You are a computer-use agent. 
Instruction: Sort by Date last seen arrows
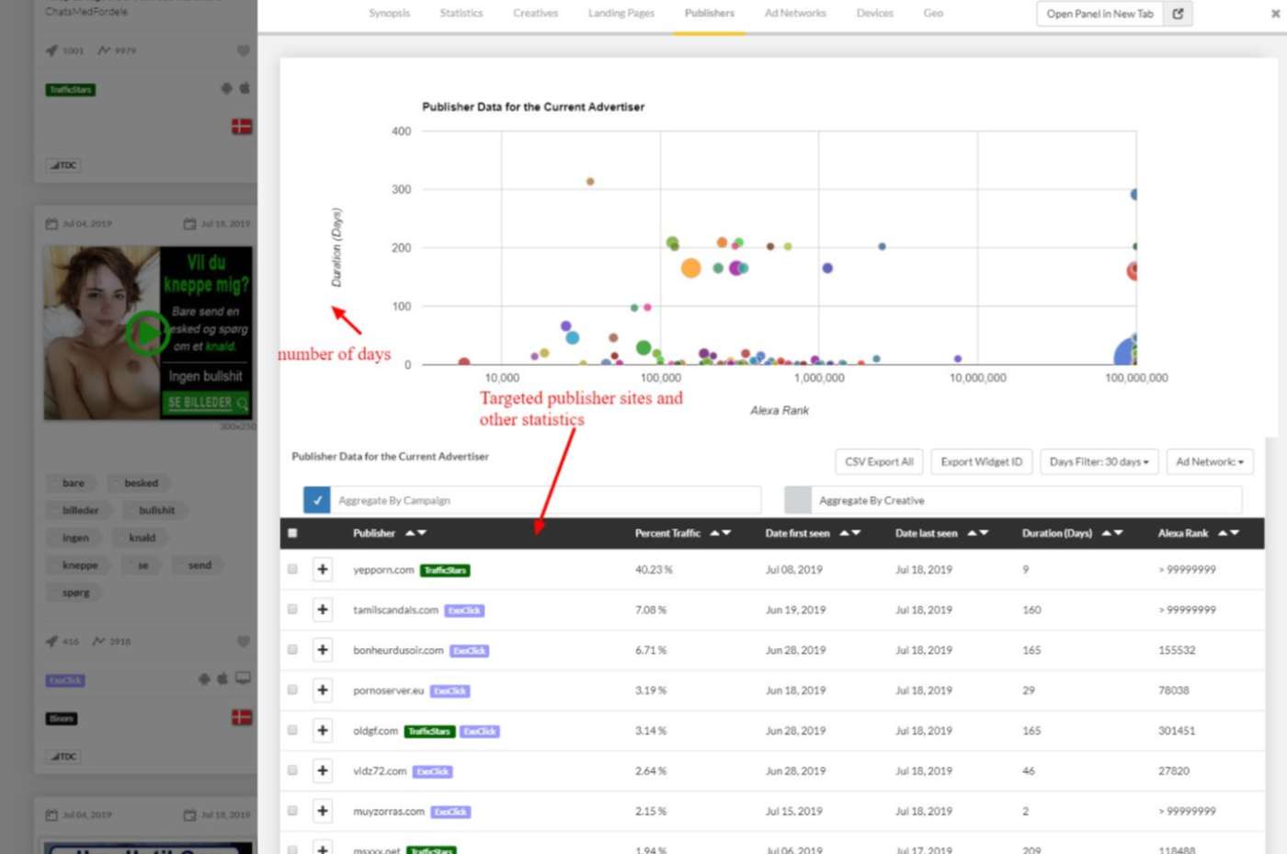pos(977,533)
